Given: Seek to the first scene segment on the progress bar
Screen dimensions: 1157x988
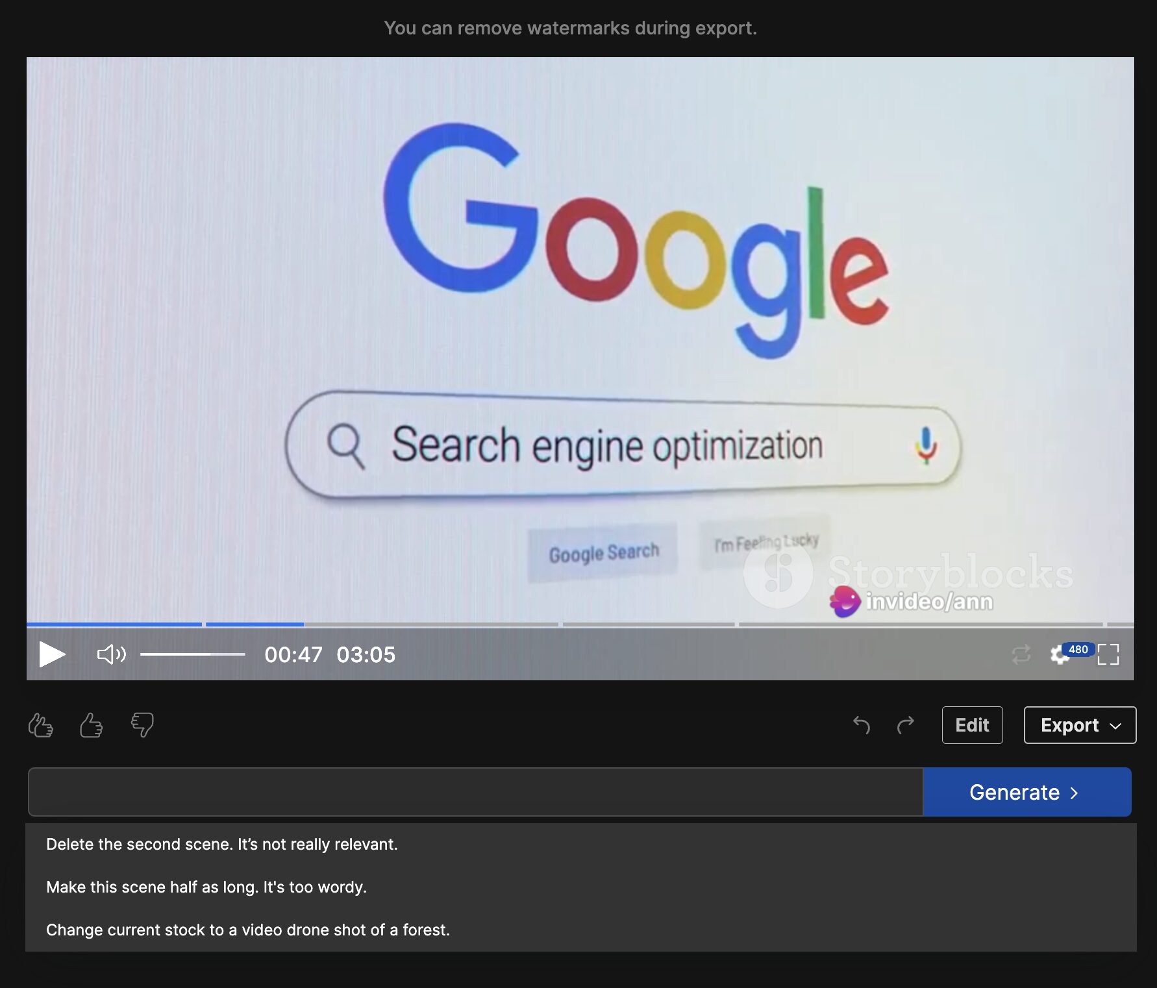Looking at the screenshot, I should coord(114,624).
